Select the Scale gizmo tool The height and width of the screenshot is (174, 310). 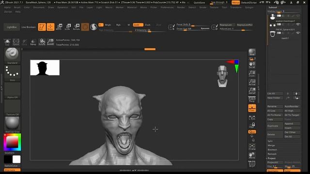(68, 27)
